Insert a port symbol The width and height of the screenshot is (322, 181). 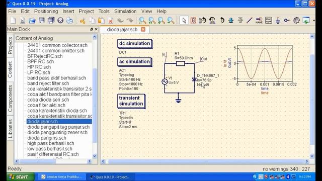[287, 20]
